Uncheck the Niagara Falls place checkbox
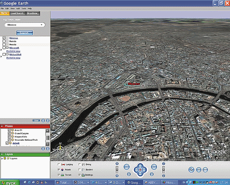The height and width of the screenshot is (185, 230). (9, 137)
